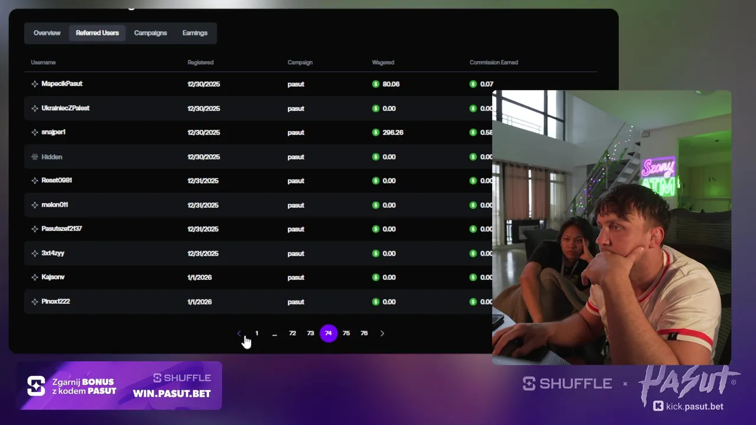Click the commission coin icon next to 0.07
The image size is (756, 425).
tap(473, 84)
